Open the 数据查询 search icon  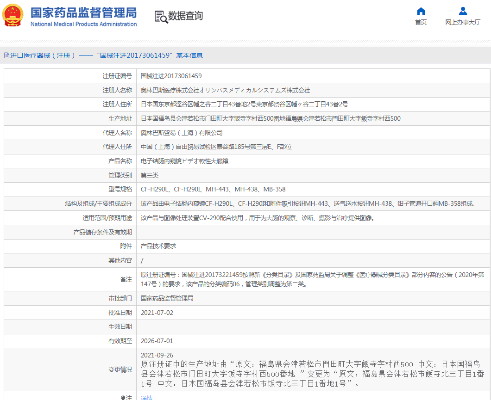[161, 17]
